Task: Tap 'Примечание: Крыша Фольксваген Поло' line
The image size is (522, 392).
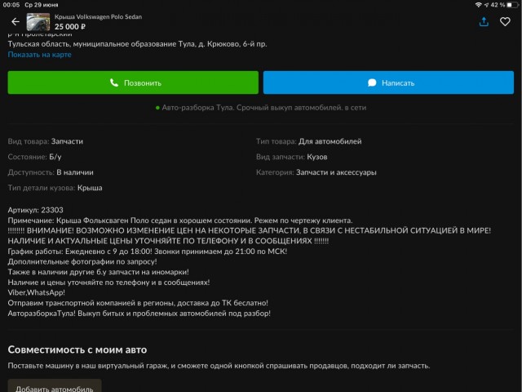Action: point(180,220)
